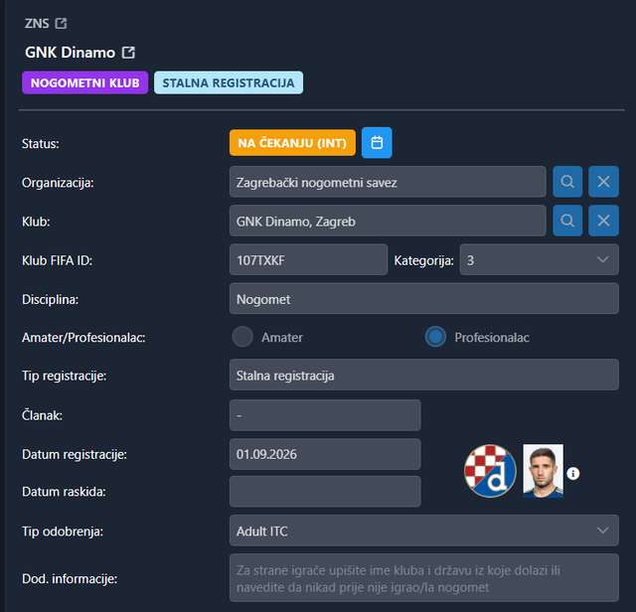The width and height of the screenshot is (636, 612).
Task: Click the NOGOMETNI KLUB badge
Action: pyautogui.click(x=85, y=82)
